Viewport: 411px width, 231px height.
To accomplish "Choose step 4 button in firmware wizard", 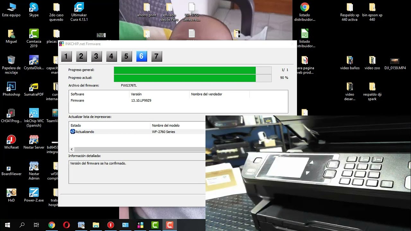I will (x=111, y=56).
